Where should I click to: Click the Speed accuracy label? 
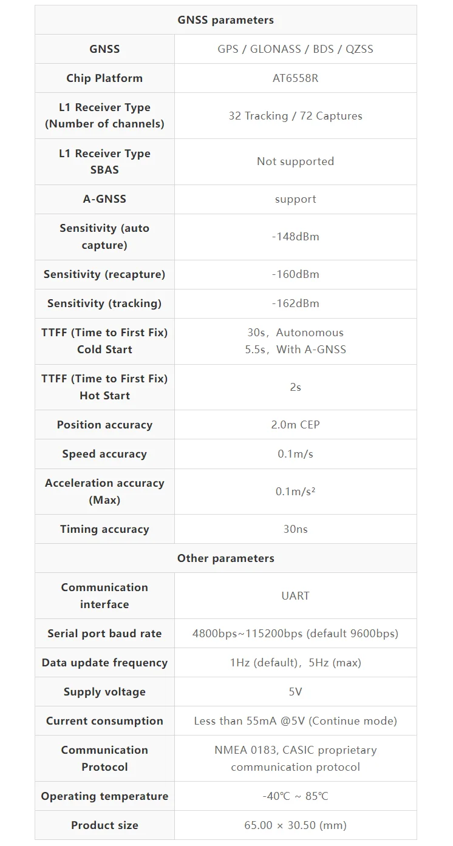(x=104, y=454)
